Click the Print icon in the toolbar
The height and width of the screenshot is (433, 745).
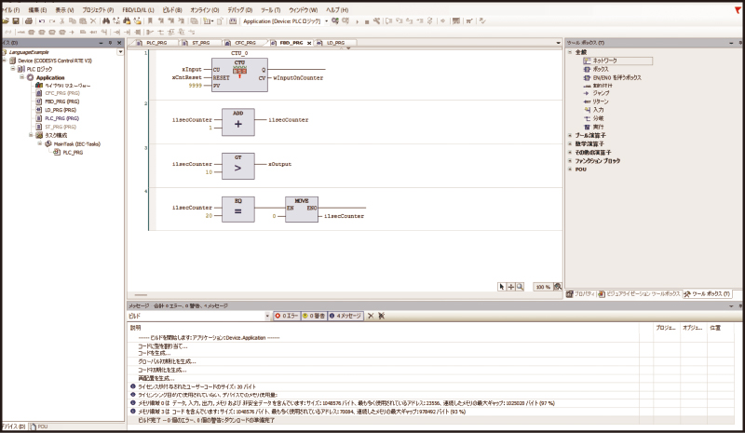pos(29,20)
